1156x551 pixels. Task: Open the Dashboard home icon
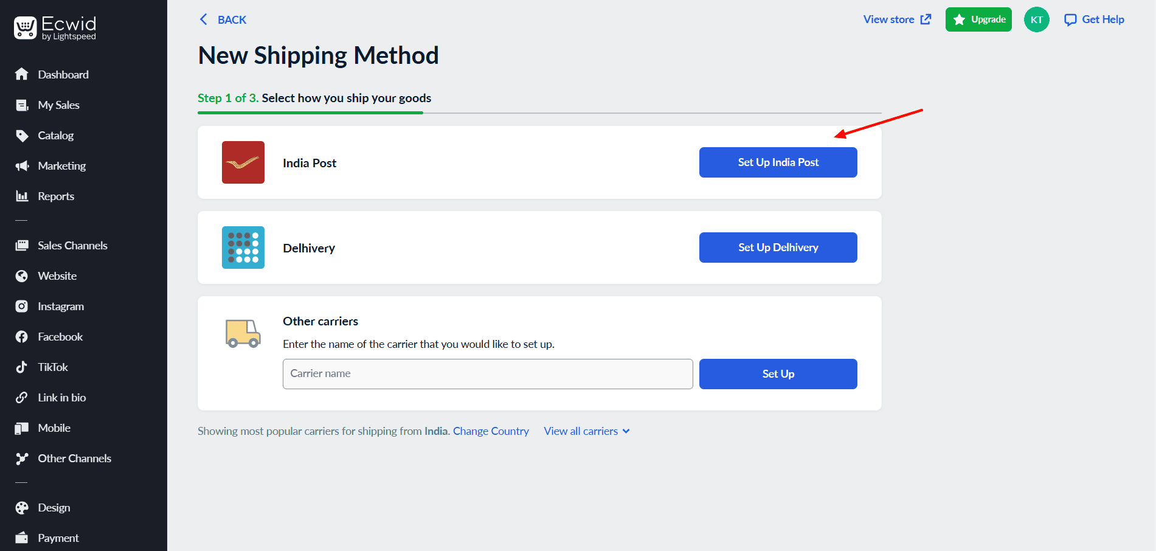pos(22,74)
